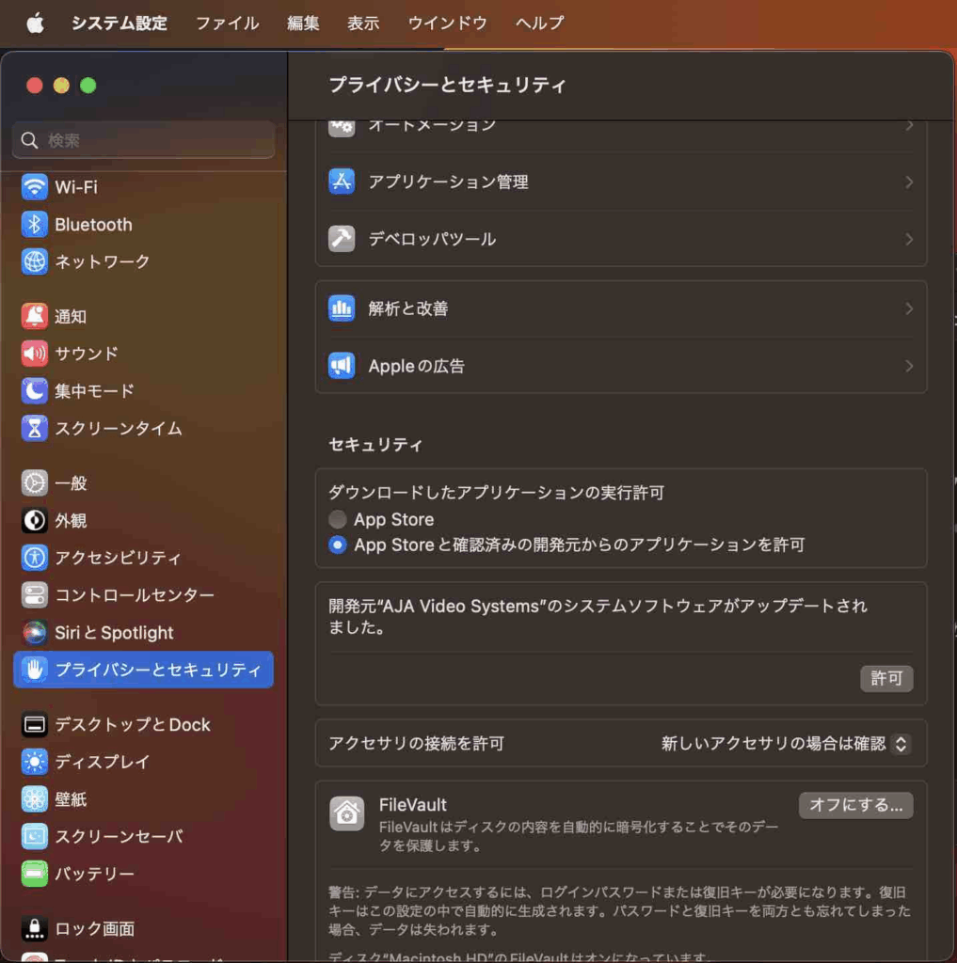The image size is (957, 963).
Task: Select App Storeと確認済みの開発元 radio option
Action: coord(338,545)
